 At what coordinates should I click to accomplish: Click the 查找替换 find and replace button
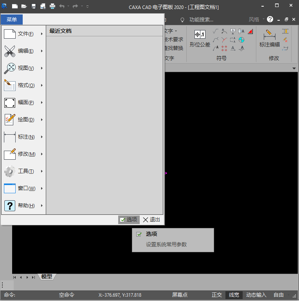point(174,48)
